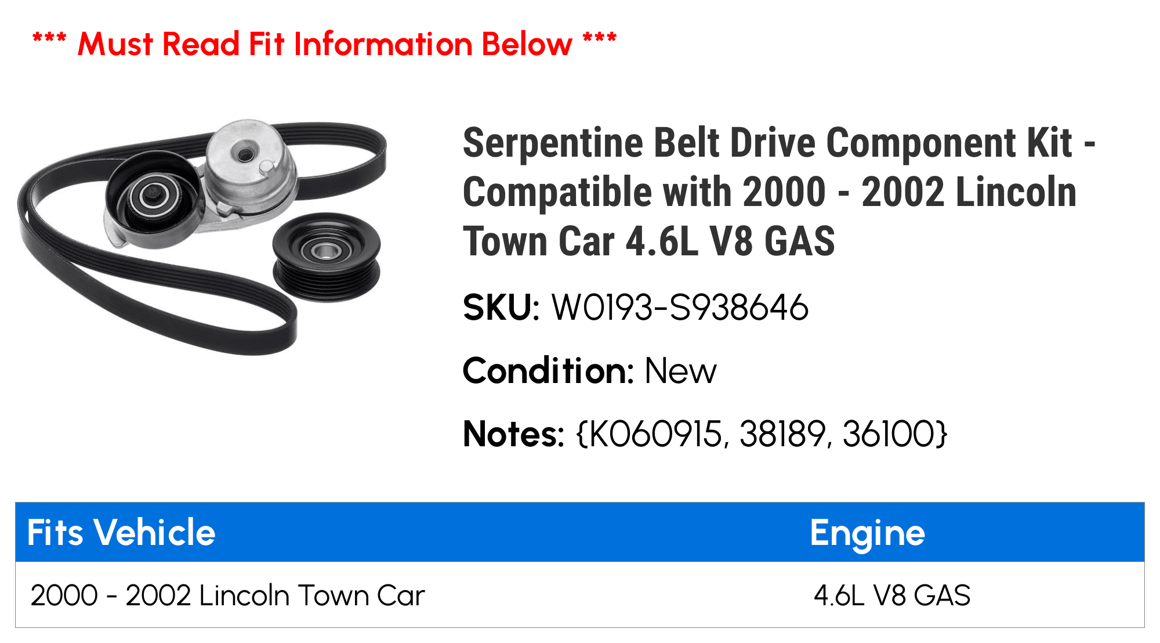Click the condition value New
The width and height of the screenshot is (1160, 643).
[680, 370]
